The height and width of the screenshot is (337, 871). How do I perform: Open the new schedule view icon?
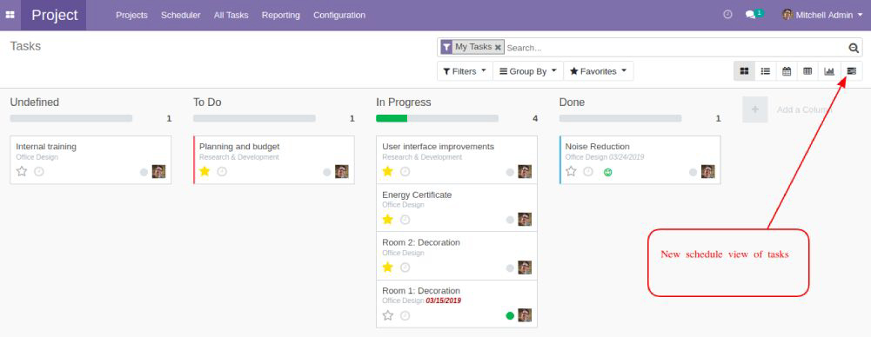[852, 71]
